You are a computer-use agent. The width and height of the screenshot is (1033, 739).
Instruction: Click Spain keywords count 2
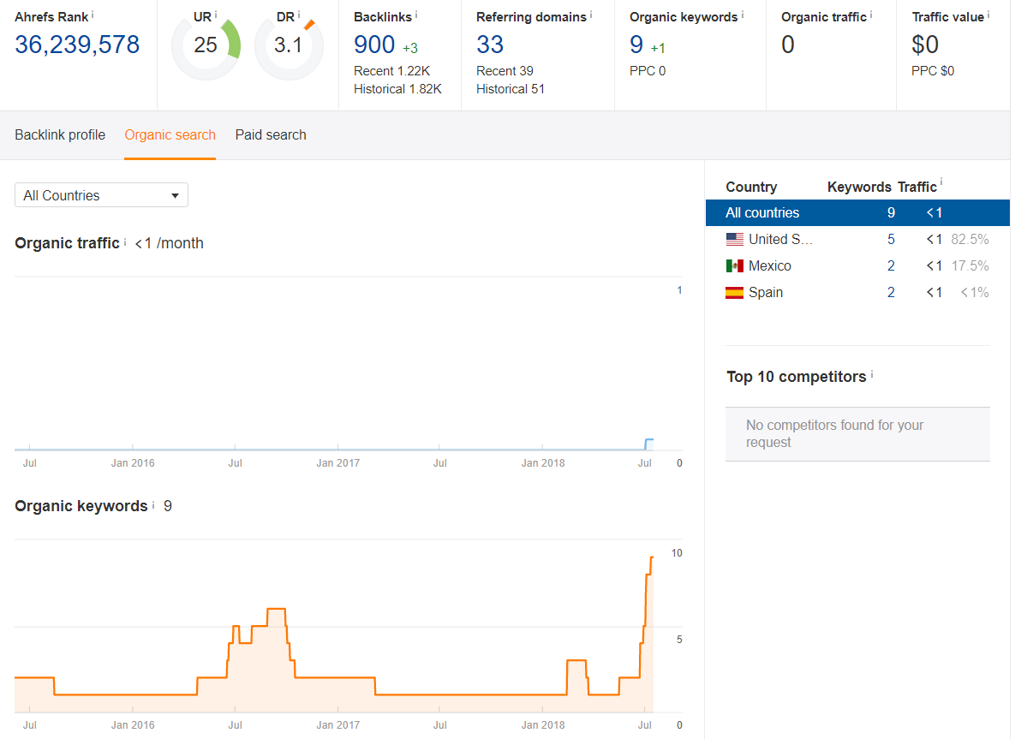point(891,292)
